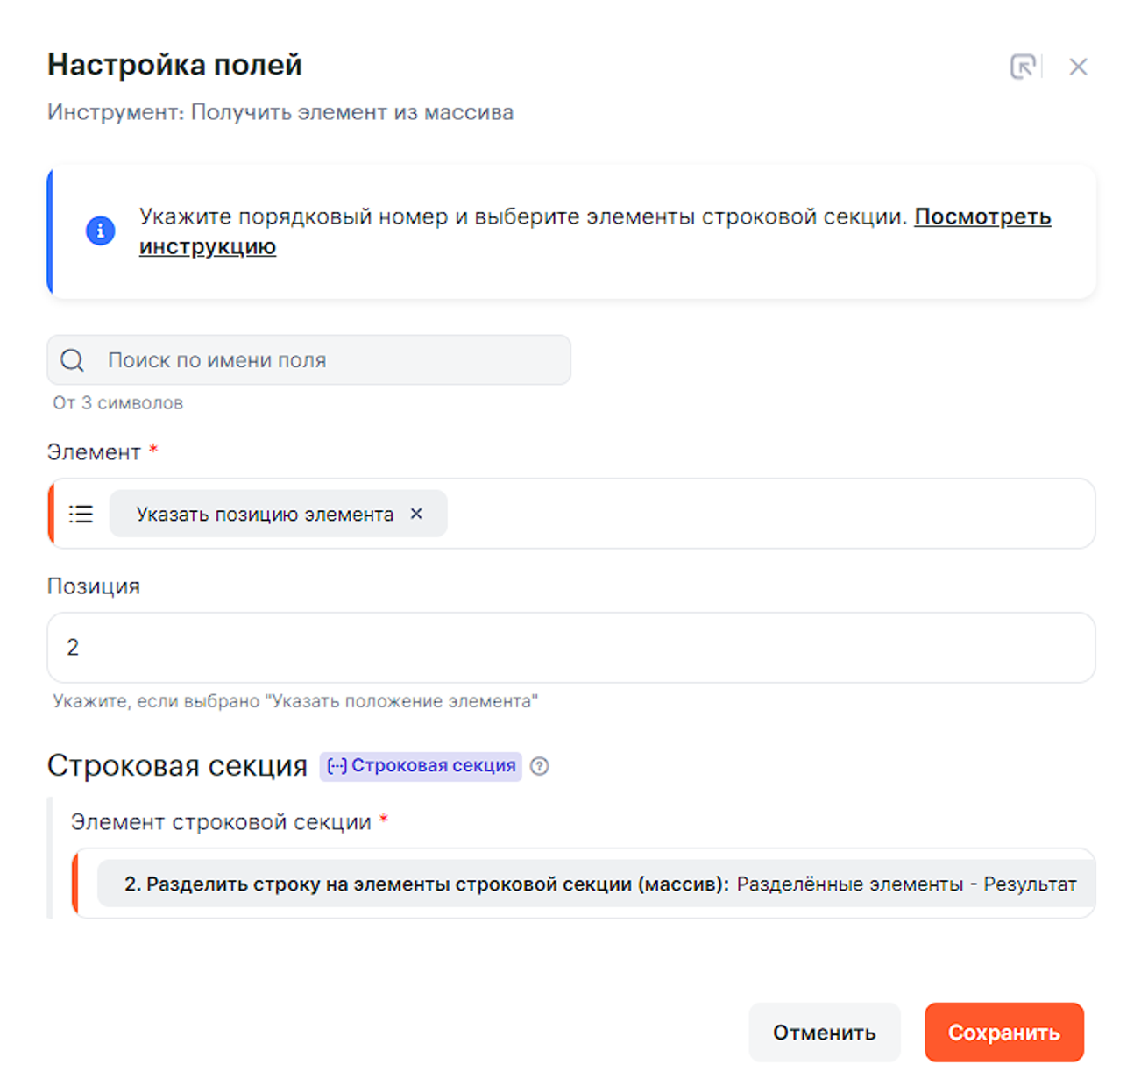Click the Позиция input containing 2

570,648
